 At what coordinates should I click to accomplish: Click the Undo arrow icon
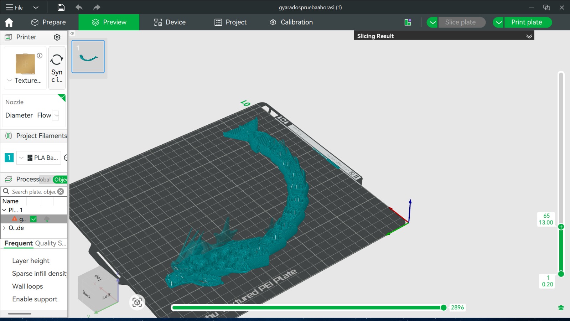tap(79, 7)
